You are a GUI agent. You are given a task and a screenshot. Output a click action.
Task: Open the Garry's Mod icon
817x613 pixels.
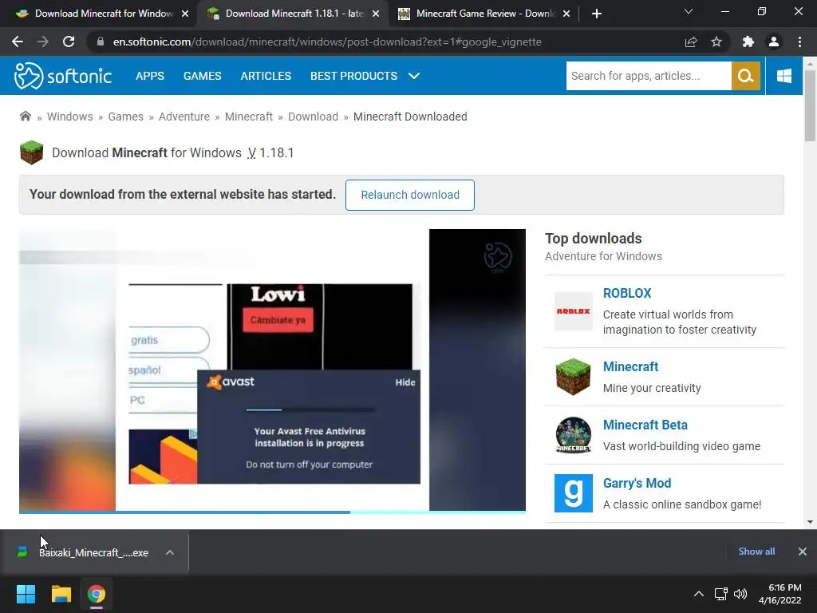tap(573, 493)
